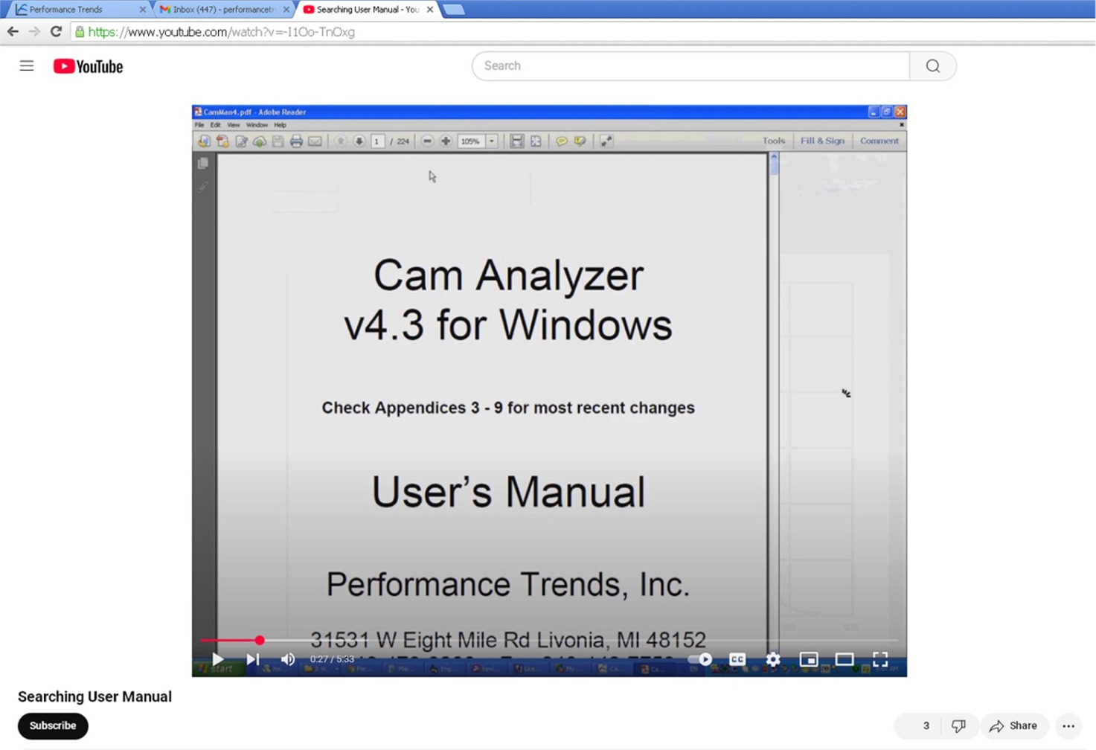The height and width of the screenshot is (750, 1096).
Task: Click the Adobe Reader vertical scrollbar thumb
Action: (x=775, y=167)
